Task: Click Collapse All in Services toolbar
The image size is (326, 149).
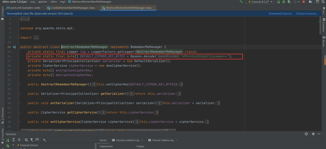Action: tap(19, 140)
